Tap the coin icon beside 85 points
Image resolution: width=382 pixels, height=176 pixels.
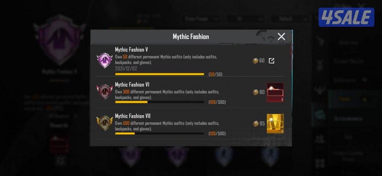[x=255, y=124]
